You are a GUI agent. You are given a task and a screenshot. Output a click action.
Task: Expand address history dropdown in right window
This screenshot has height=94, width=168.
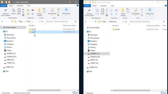pos(123,21)
